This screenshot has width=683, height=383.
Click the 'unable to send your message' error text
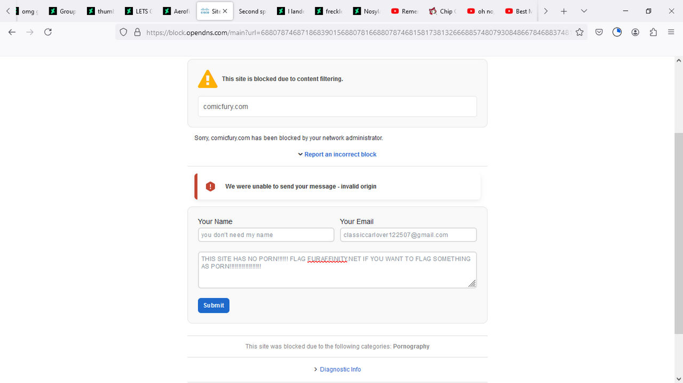pos(301,187)
